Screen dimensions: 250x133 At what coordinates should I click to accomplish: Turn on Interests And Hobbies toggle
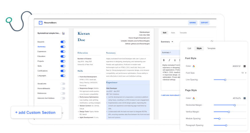tap(63, 98)
